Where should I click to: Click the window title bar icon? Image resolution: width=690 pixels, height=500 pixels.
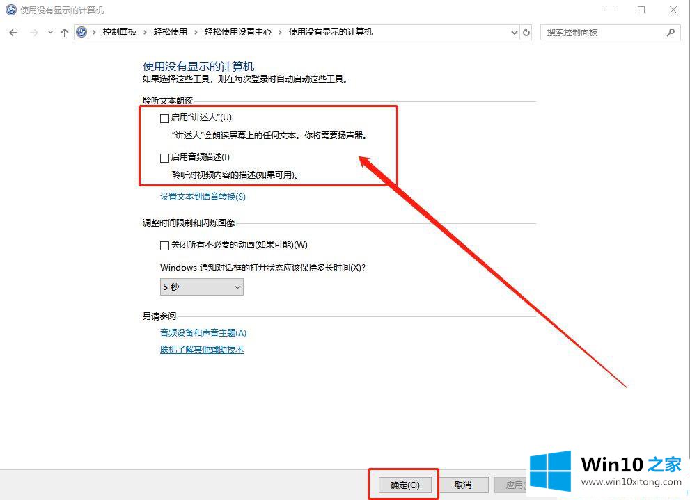point(11,10)
